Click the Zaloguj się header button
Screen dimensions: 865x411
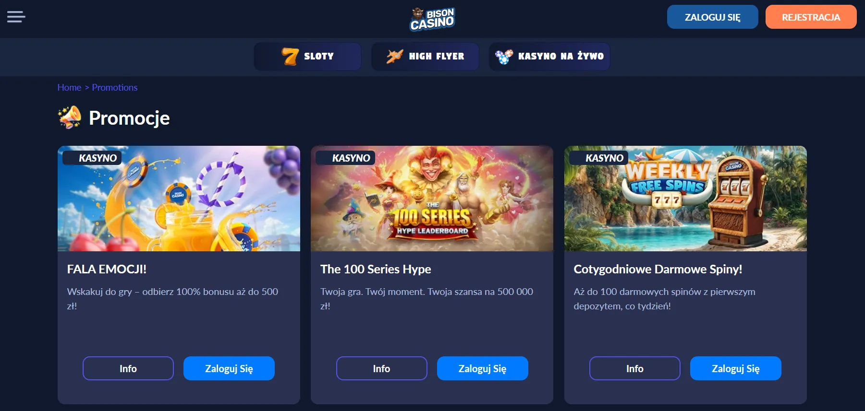(713, 17)
